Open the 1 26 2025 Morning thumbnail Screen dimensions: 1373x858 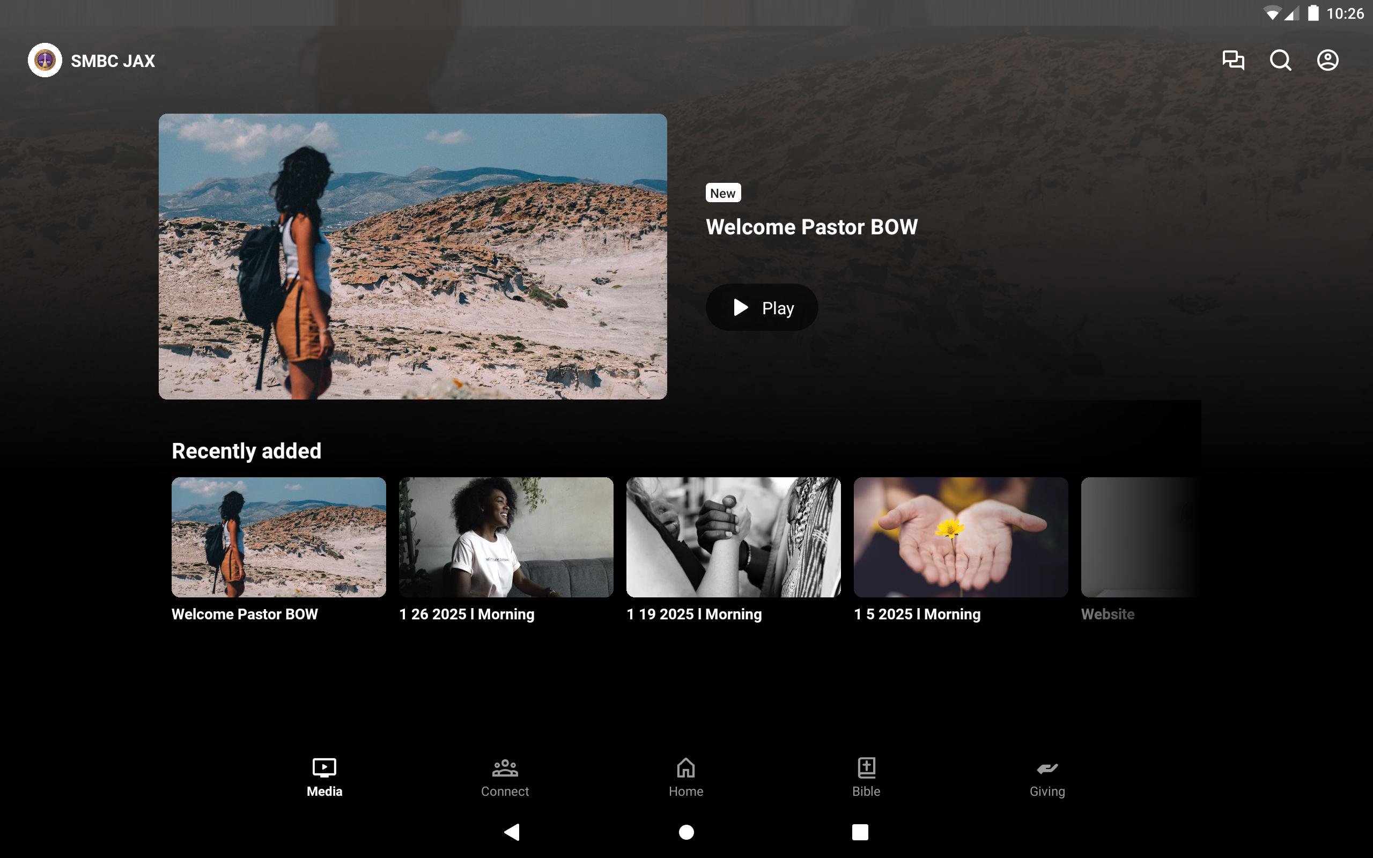pos(506,537)
